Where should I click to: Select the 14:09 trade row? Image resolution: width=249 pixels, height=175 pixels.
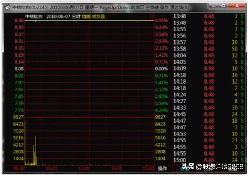click(208, 69)
